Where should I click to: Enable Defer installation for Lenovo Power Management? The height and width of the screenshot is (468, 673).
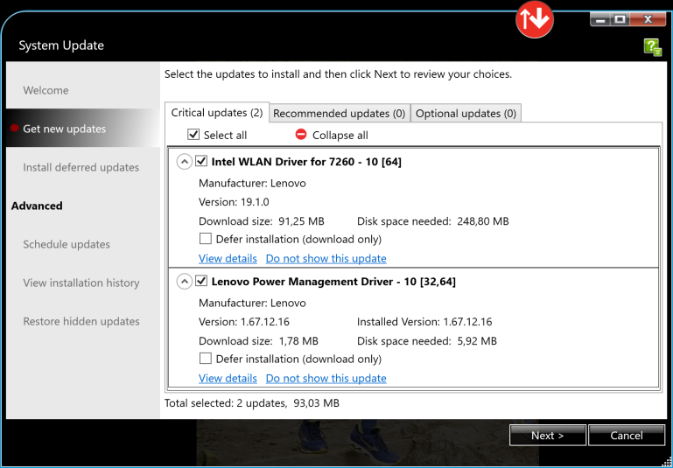(205, 358)
